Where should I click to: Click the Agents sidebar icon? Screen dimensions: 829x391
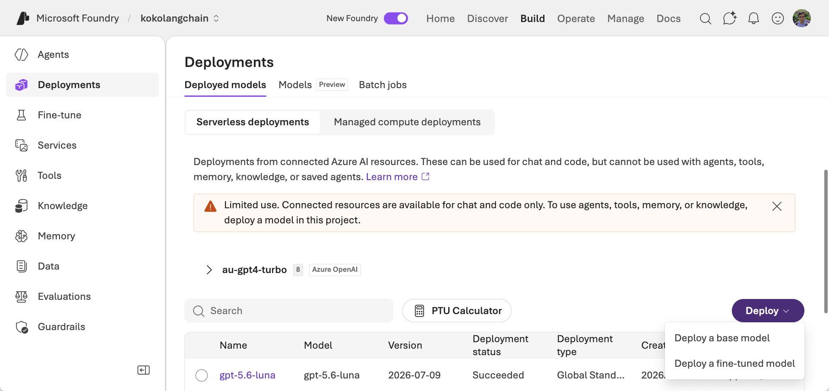click(x=21, y=54)
